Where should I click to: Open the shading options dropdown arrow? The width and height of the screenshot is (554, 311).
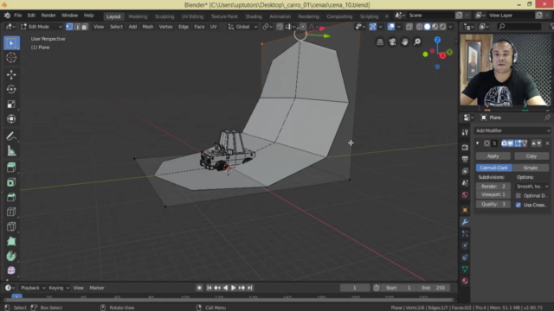tap(450, 27)
